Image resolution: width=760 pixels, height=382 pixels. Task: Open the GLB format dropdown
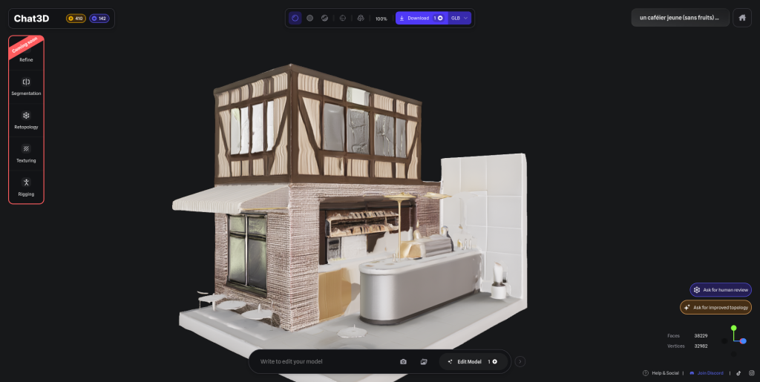pyautogui.click(x=460, y=18)
